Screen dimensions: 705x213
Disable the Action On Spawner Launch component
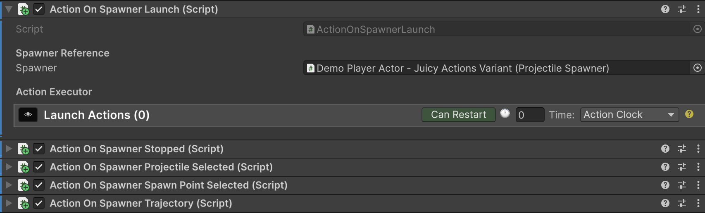(39, 9)
